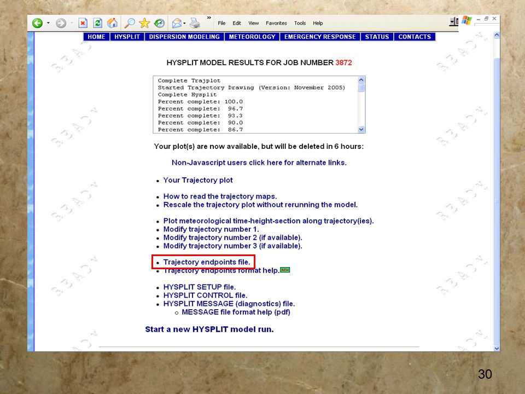Viewport: 525px width, 394px height.
Task: Open the HYSPLIT SETUP file link
Action: click(x=200, y=287)
